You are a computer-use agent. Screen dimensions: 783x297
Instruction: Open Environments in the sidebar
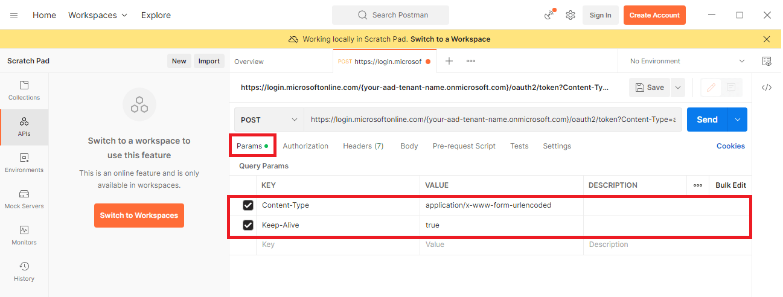click(24, 164)
